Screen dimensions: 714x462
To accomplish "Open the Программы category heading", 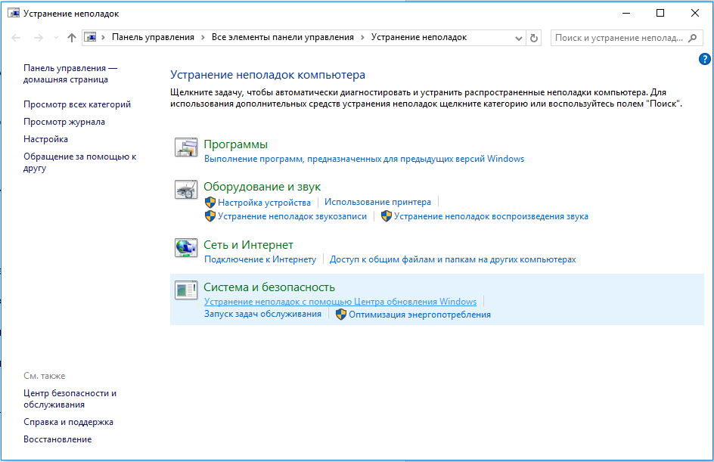I will 235,144.
